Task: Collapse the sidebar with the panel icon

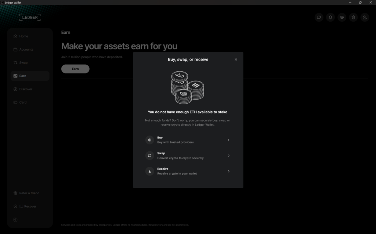Action: pos(15,220)
